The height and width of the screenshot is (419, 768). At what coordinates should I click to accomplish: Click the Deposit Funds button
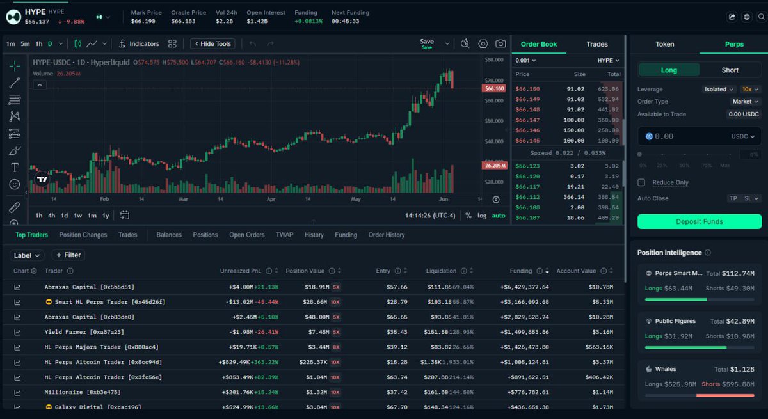click(700, 221)
